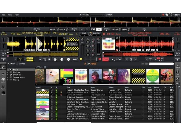Click deck A loop IN button

tap(28, 58)
